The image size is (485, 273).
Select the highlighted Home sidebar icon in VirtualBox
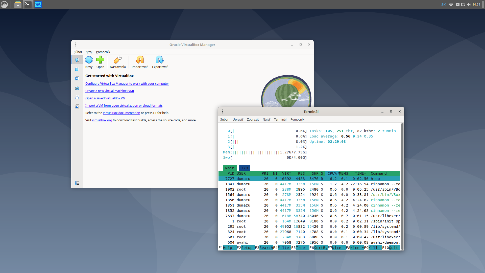[77, 60]
